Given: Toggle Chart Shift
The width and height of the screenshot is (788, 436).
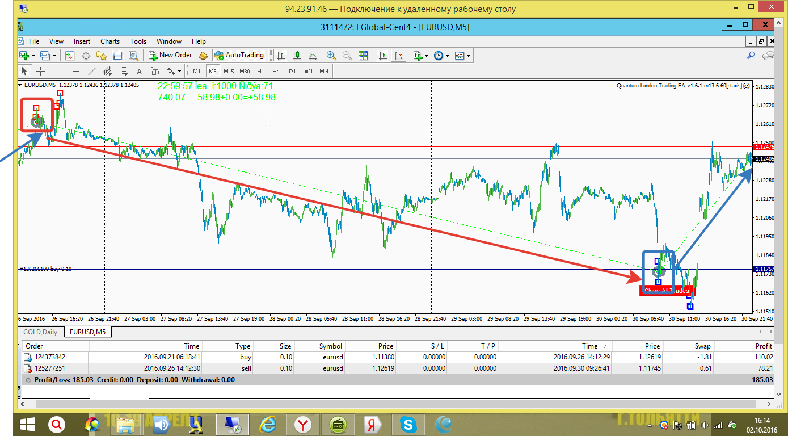Looking at the screenshot, I should pos(399,55).
